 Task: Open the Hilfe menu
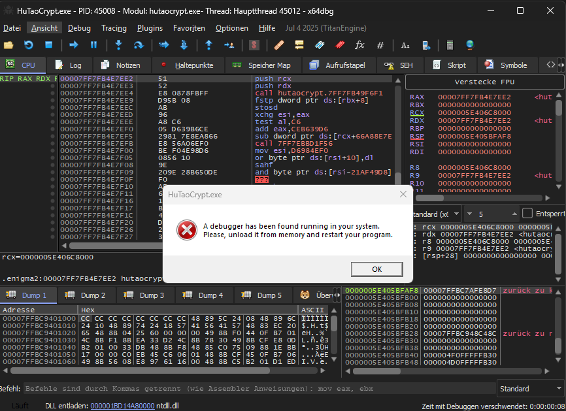267,28
